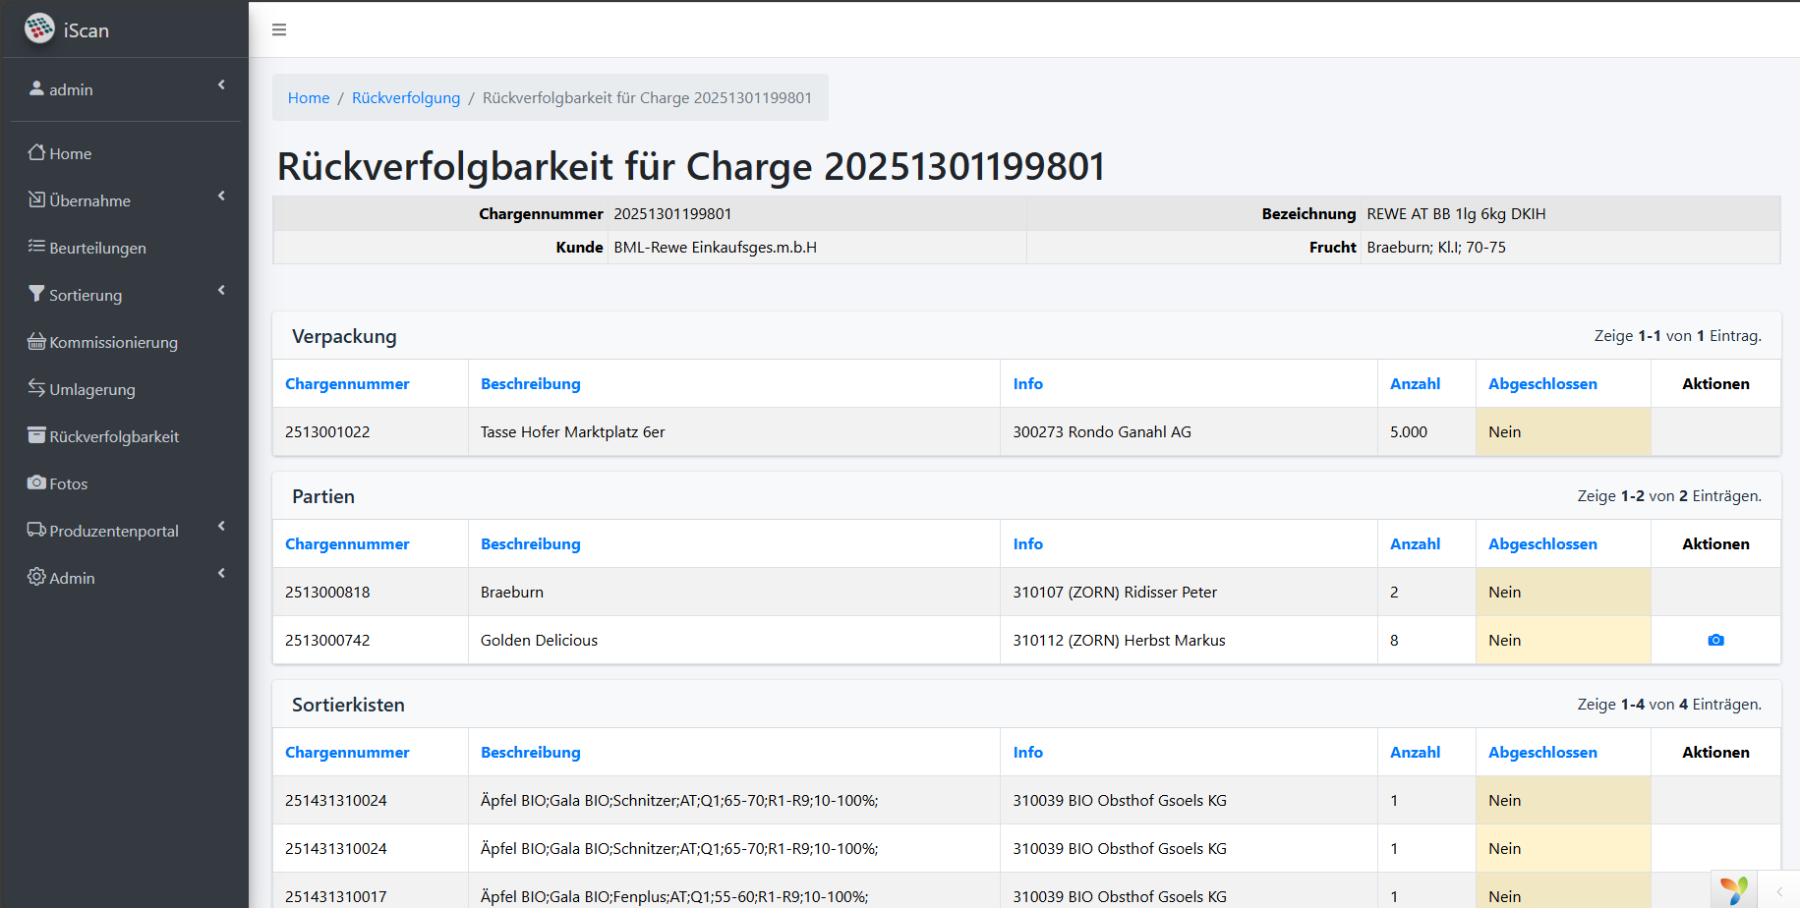Viewport: 1800px width, 908px height.
Task: Collapse the debug panel with the chevron
Action: (x=1779, y=891)
